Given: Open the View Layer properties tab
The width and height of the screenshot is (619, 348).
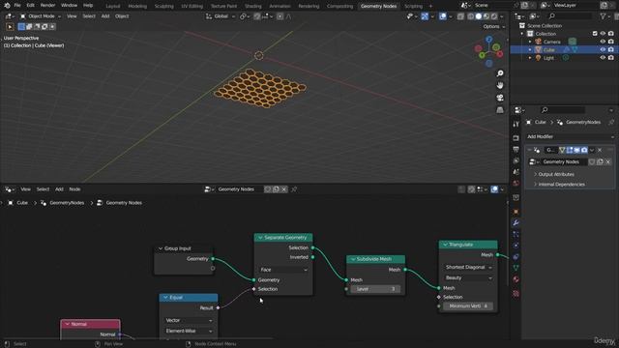Looking at the screenshot, I should click(516, 160).
